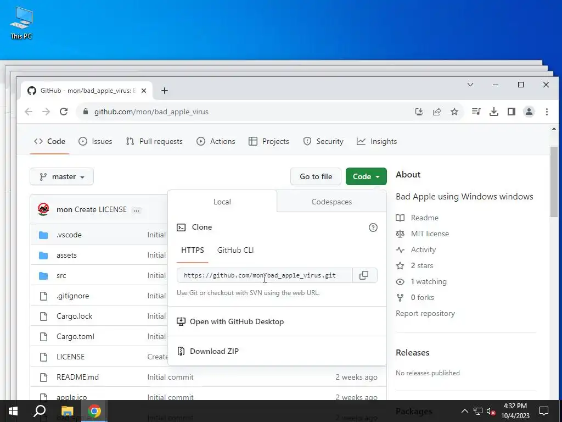Open the .vscode folder

pos(69,235)
